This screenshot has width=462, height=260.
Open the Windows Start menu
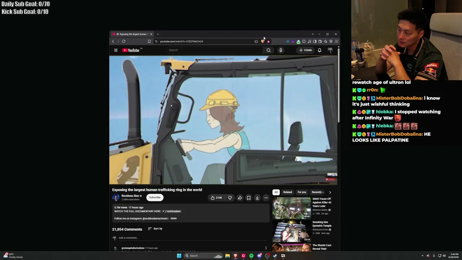coord(179,256)
